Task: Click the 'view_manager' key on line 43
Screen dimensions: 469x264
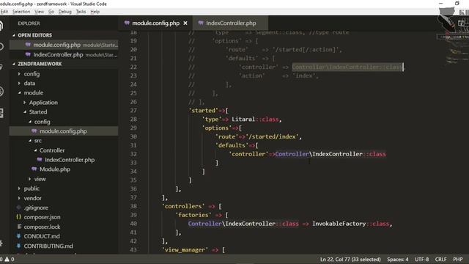Action: (185, 249)
